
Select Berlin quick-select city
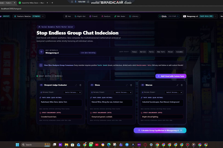click(143, 52)
